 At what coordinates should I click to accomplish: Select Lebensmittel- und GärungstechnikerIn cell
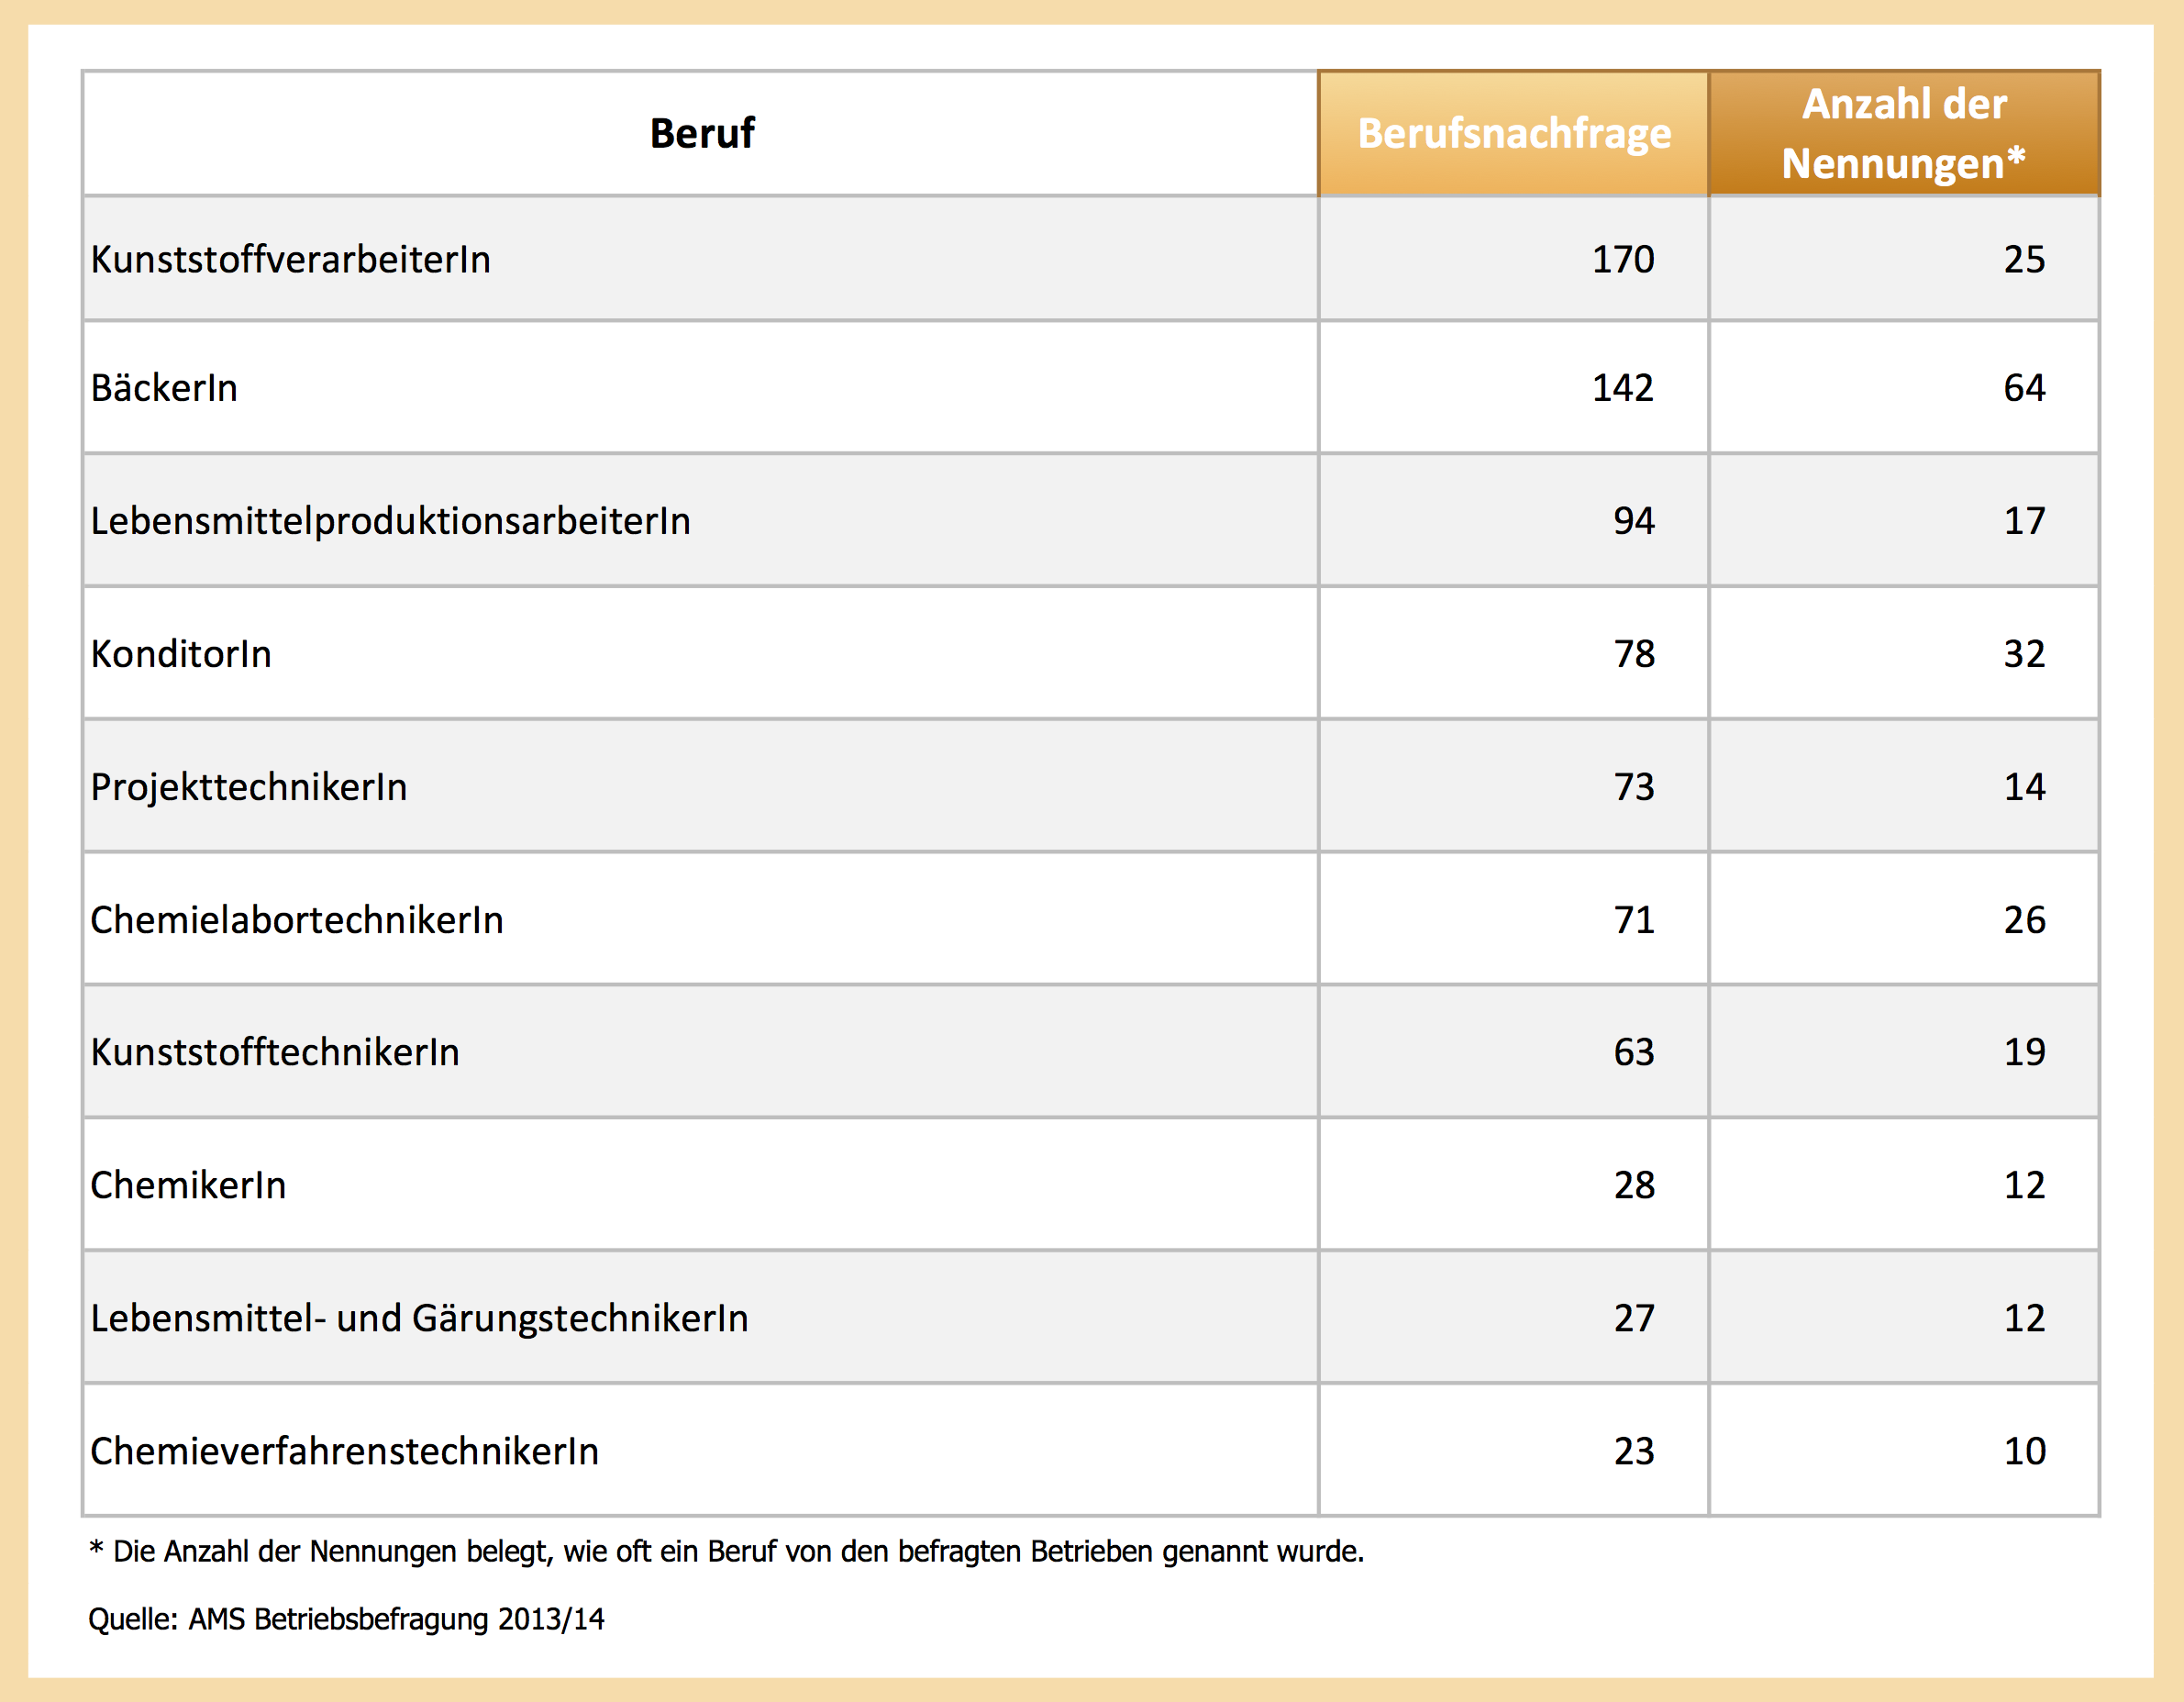click(x=419, y=1318)
